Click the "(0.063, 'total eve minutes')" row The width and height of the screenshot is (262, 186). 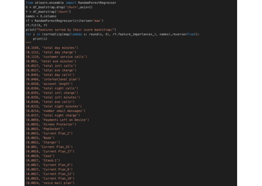(x=51, y=61)
